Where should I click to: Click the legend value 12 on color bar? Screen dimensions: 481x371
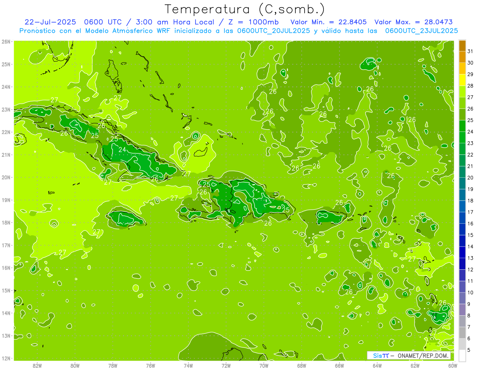pos(471,269)
